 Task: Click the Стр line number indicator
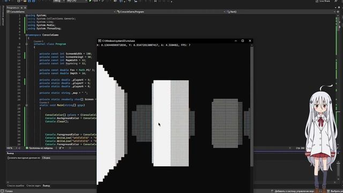pyautogui.click(x=300, y=148)
